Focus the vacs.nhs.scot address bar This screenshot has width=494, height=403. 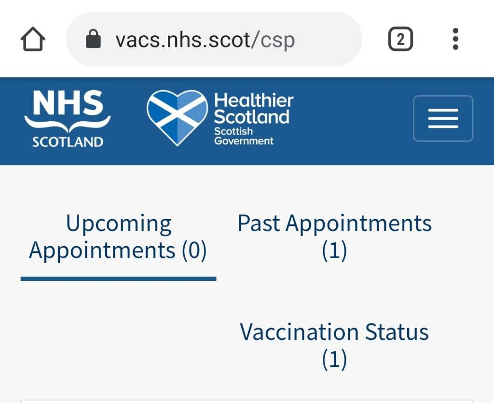214,39
